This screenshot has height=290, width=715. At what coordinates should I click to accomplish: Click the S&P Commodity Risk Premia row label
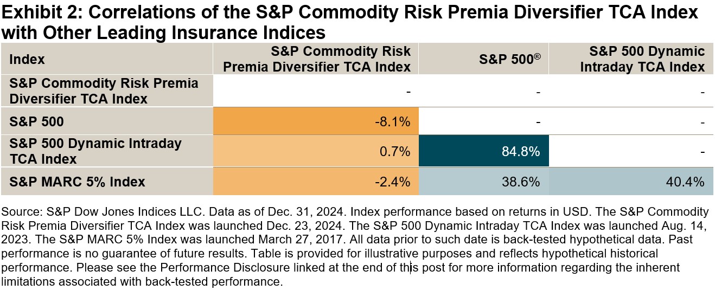coord(104,91)
